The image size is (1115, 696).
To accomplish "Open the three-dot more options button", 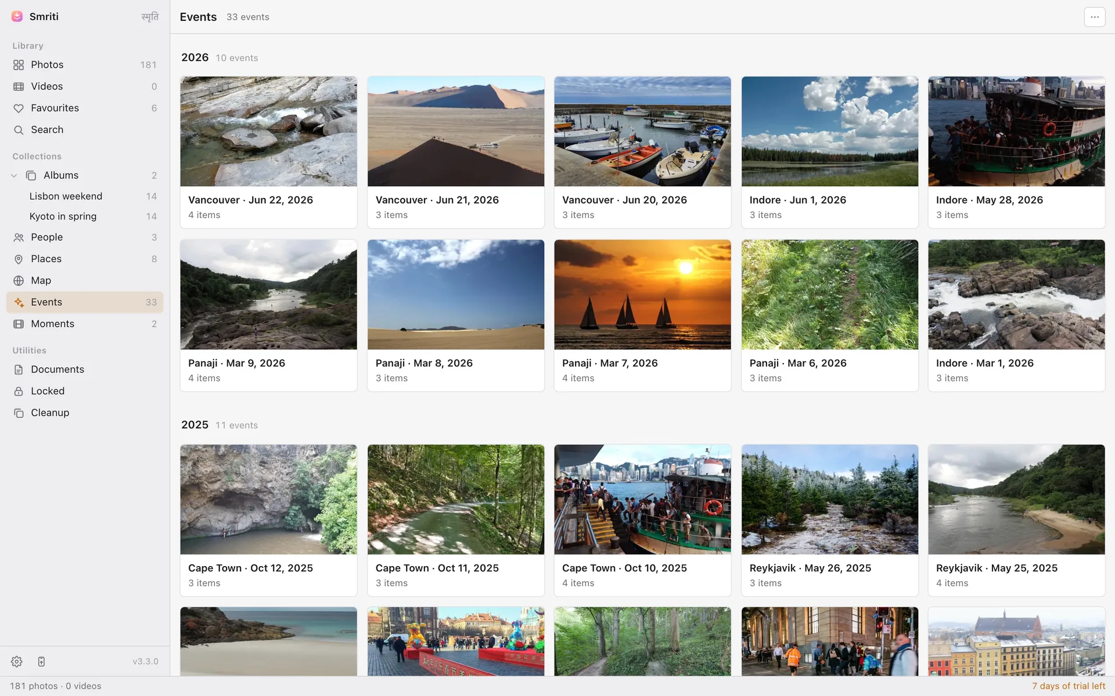I will (1095, 17).
